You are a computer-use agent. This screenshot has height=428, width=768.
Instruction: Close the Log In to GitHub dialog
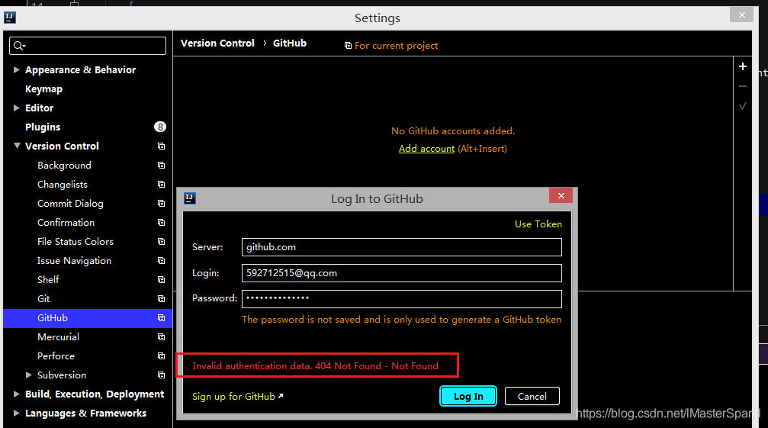pos(561,195)
